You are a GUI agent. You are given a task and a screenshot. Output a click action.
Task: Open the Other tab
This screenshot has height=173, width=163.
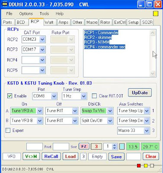[77, 22]
